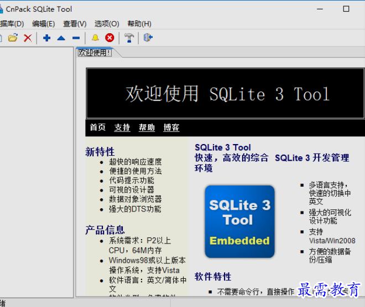Maximize the CnPack SQLite Tool window

346,9
